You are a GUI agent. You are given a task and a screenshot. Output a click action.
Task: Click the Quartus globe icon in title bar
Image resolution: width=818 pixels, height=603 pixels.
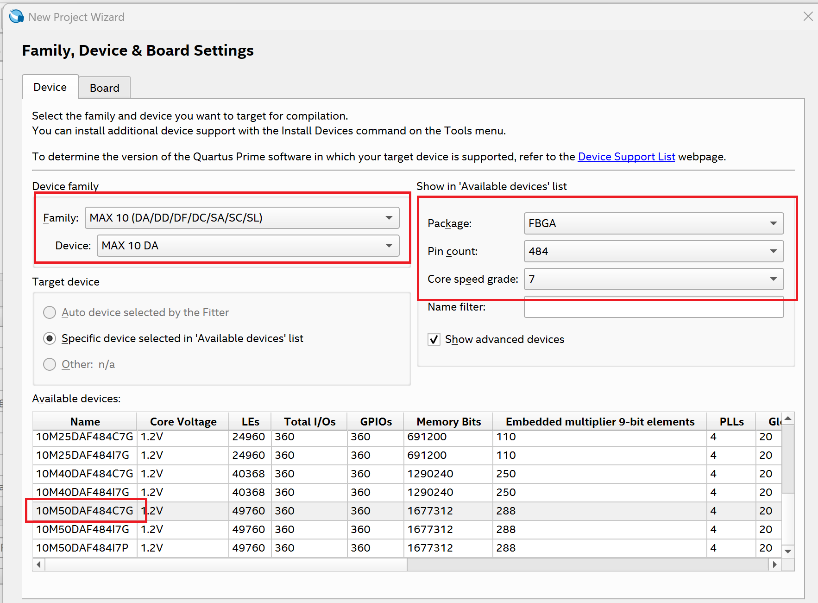(x=17, y=16)
